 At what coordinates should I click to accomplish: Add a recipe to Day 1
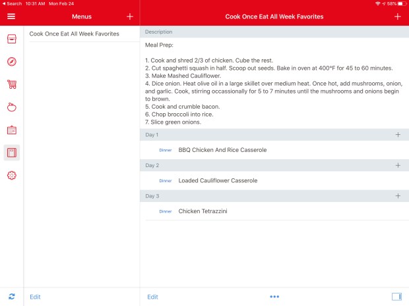(397, 135)
